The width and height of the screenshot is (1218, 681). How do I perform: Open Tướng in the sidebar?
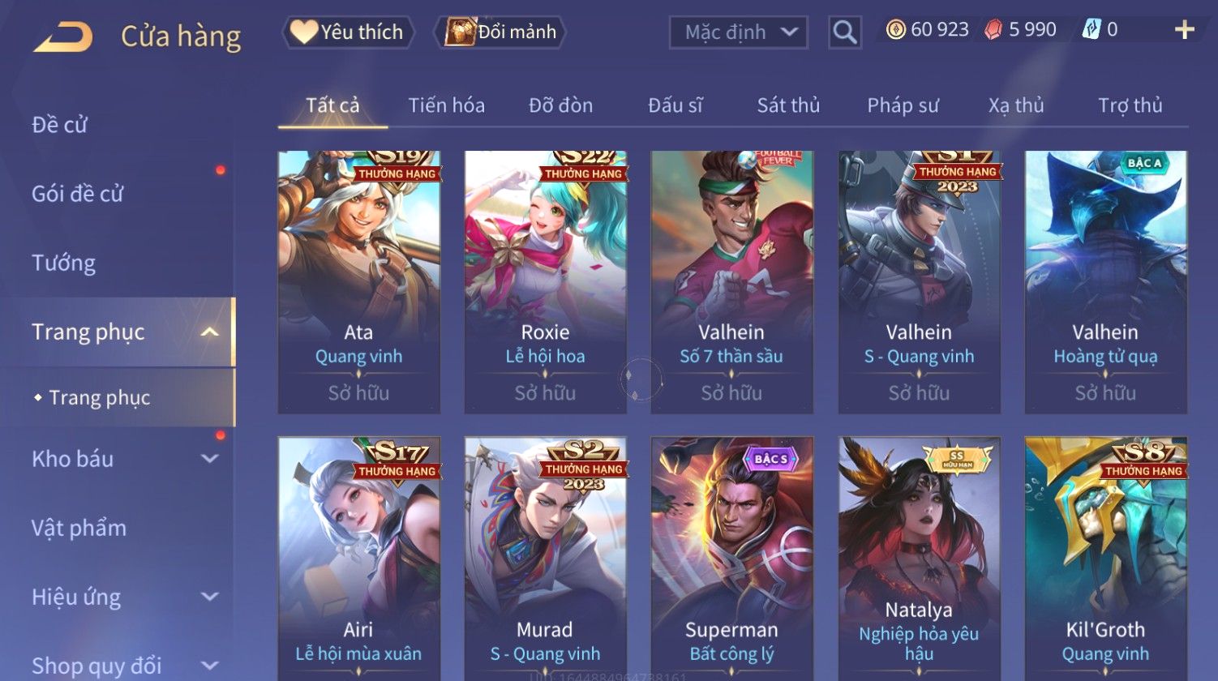(x=63, y=263)
